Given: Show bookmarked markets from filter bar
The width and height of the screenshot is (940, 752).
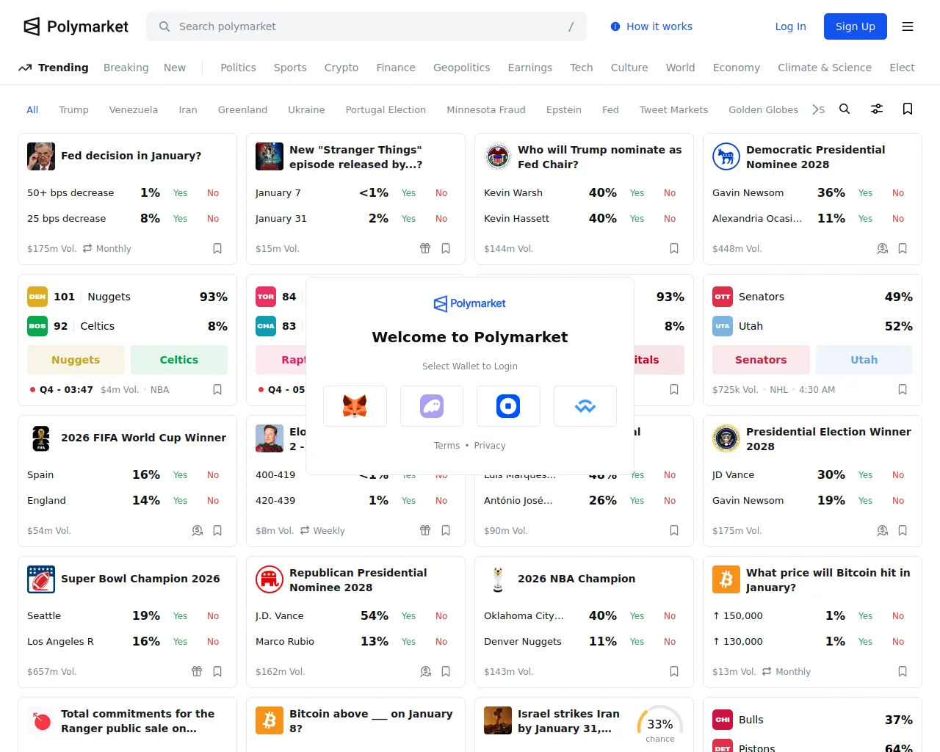Looking at the screenshot, I should click(x=908, y=109).
